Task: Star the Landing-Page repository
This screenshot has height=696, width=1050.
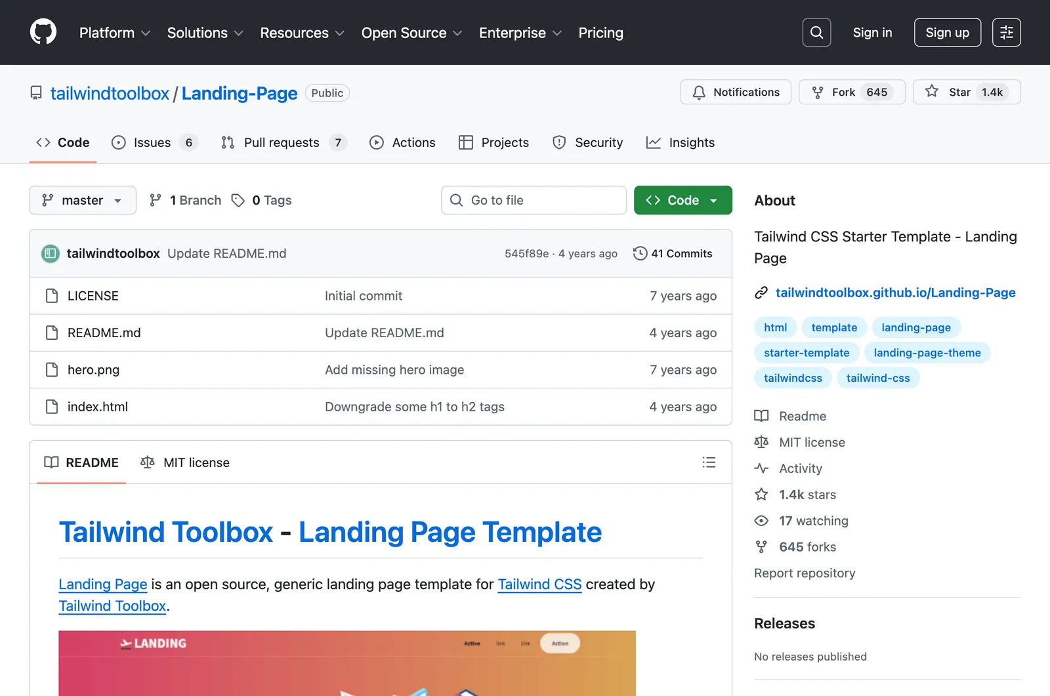Action: pyautogui.click(x=967, y=92)
